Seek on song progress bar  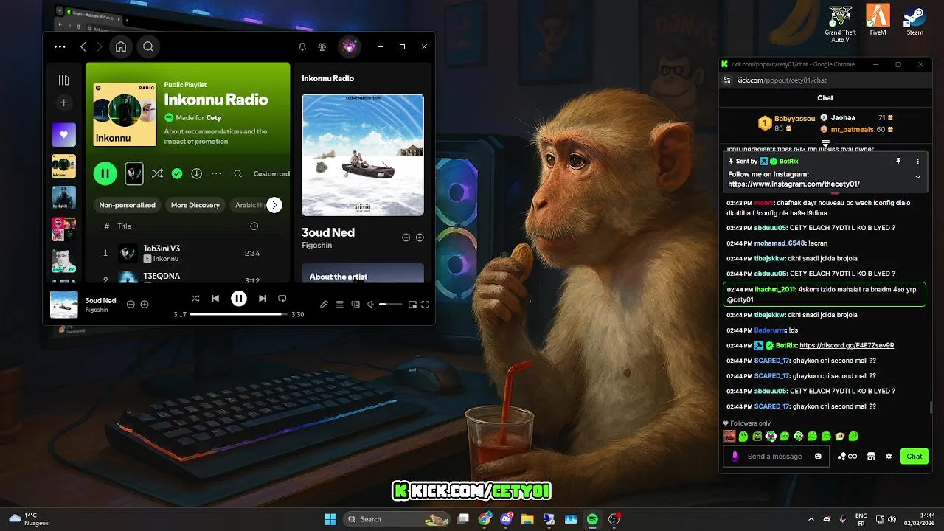tap(238, 314)
